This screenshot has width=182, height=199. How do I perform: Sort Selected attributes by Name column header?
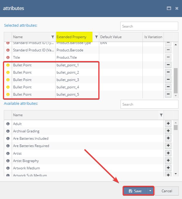point(18,37)
